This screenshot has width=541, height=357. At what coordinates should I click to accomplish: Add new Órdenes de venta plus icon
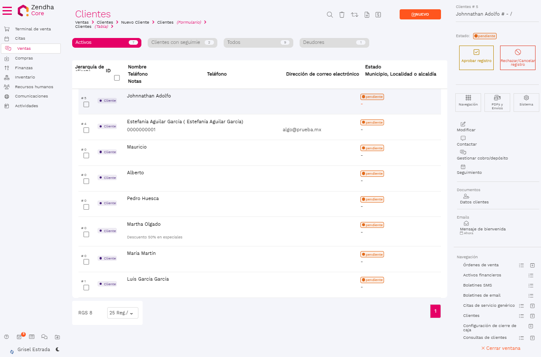pyautogui.click(x=532, y=265)
